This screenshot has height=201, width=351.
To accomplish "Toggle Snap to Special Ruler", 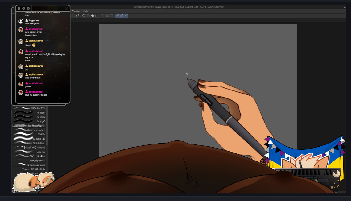I will [122, 16].
